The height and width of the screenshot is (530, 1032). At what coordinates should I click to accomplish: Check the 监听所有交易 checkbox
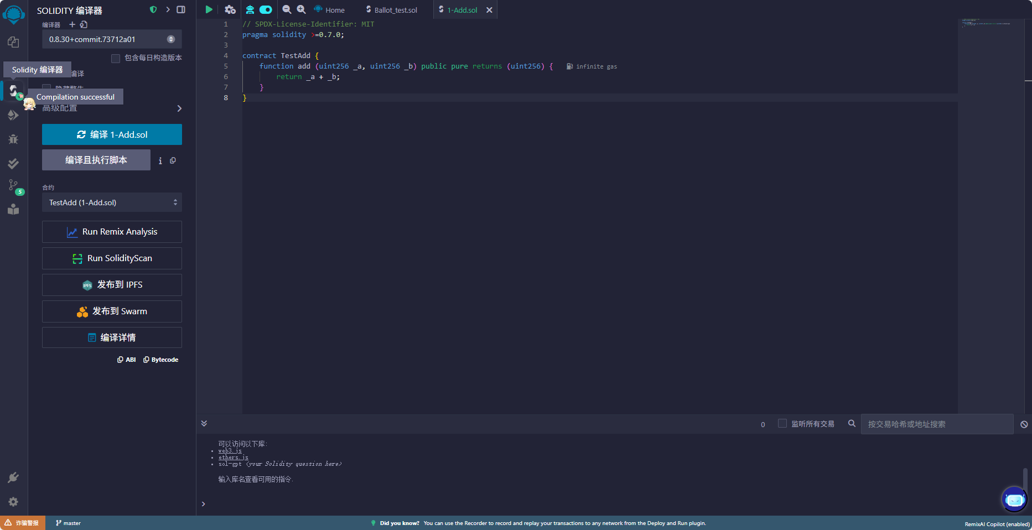(x=782, y=424)
